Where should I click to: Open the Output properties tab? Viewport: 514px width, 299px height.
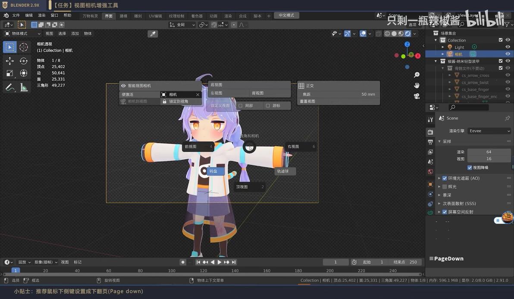tap(430, 142)
